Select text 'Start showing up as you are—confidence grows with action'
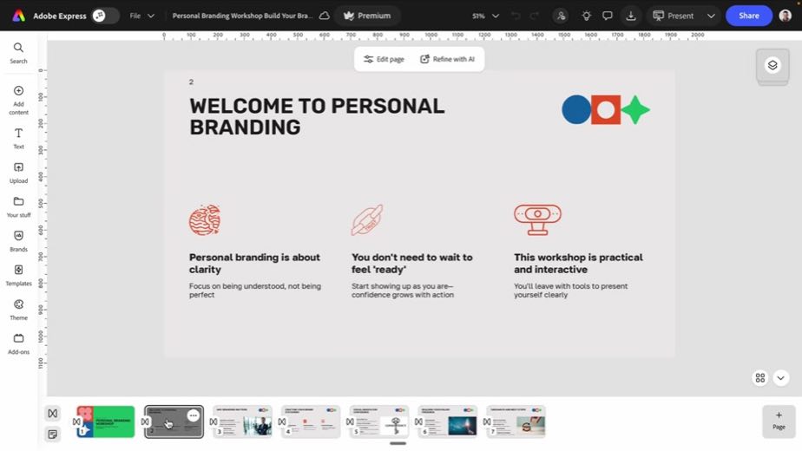The image size is (802, 451). 403,291
